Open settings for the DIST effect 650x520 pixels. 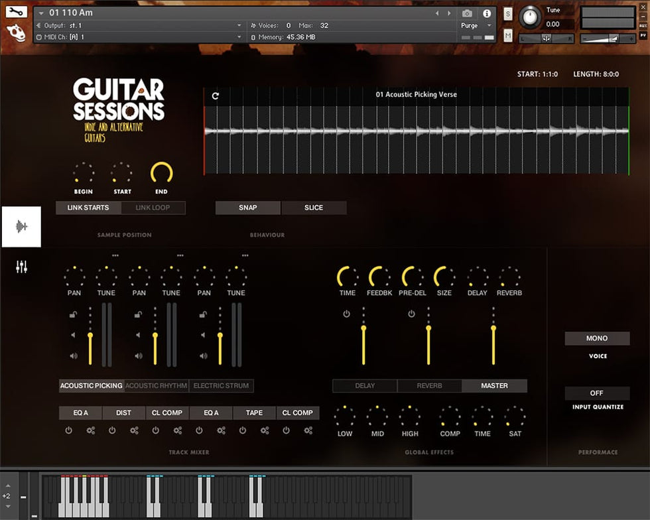134,430
